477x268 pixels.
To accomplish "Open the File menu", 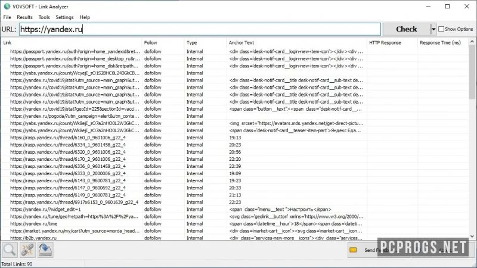I will pos(7,17).
